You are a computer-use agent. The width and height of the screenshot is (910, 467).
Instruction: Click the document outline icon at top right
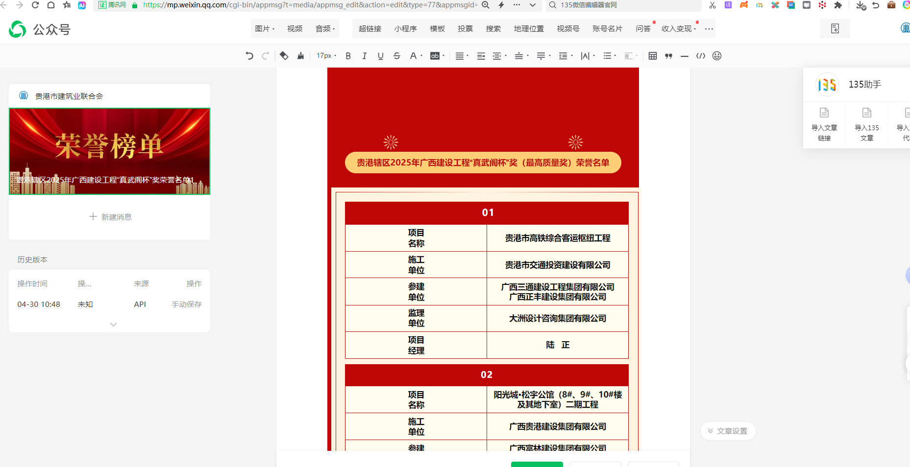[835, 28]
